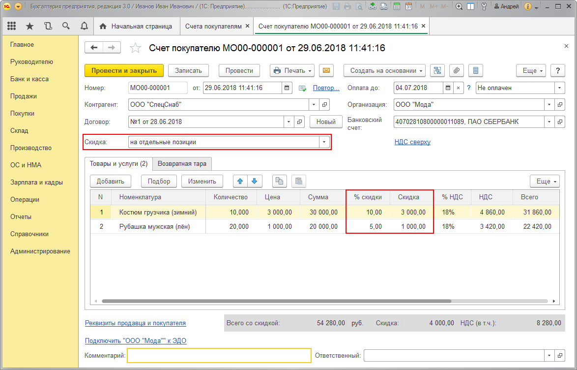The height and width of the screenshot is (370, 577).
Task: Select row Костюм грузчика (зимний)
Action: point(325,212)
